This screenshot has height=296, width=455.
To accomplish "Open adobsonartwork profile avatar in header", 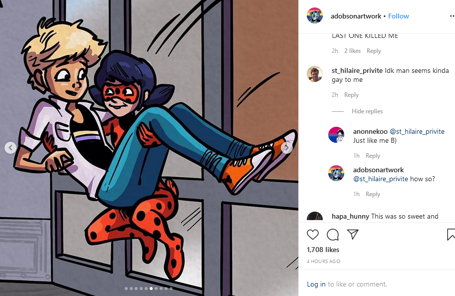I will [x=315, y=15].
